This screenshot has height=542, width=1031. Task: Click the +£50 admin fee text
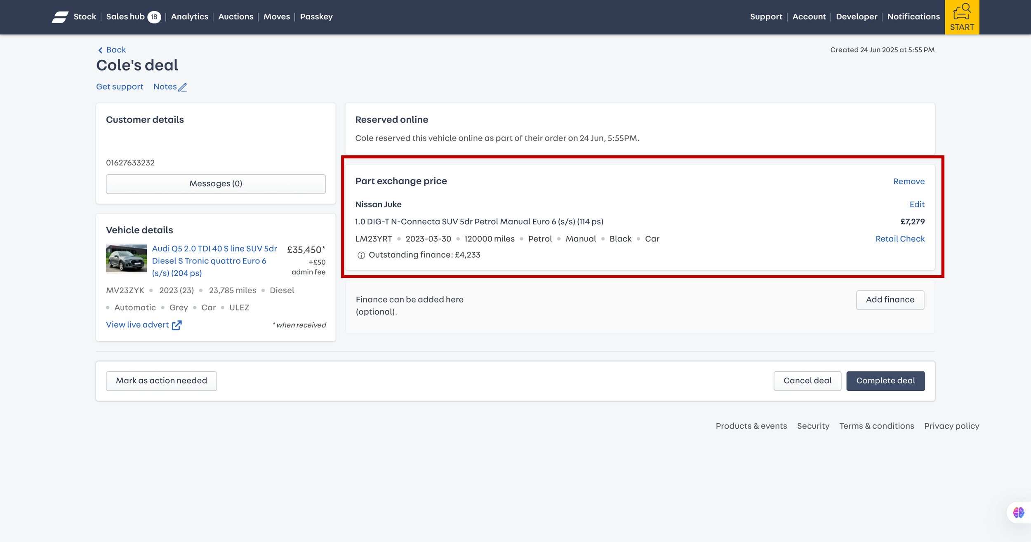pyautogui.click(x=309, y=267)
